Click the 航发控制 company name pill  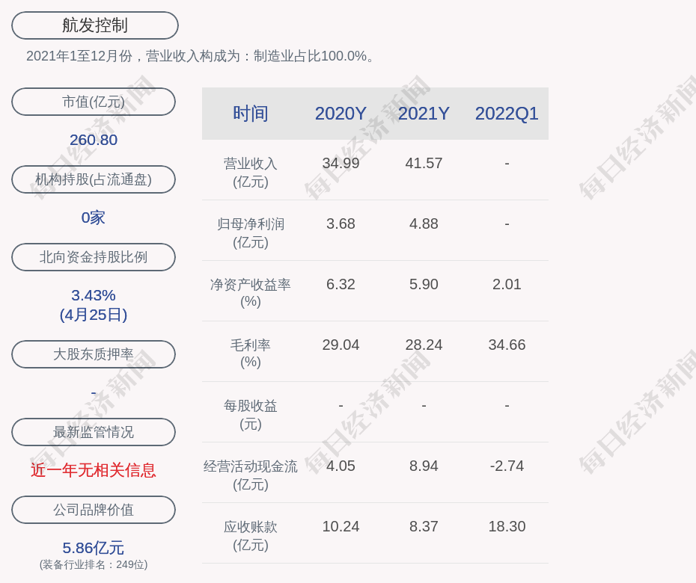pos(94,25)
